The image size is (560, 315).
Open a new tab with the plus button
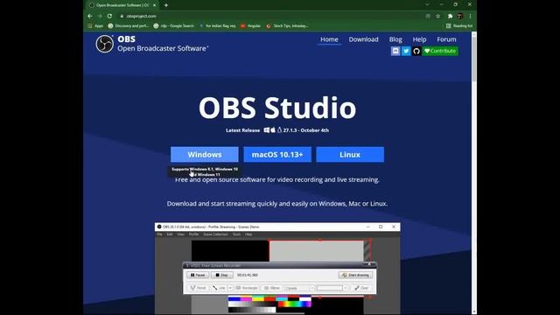coord(166,5)
